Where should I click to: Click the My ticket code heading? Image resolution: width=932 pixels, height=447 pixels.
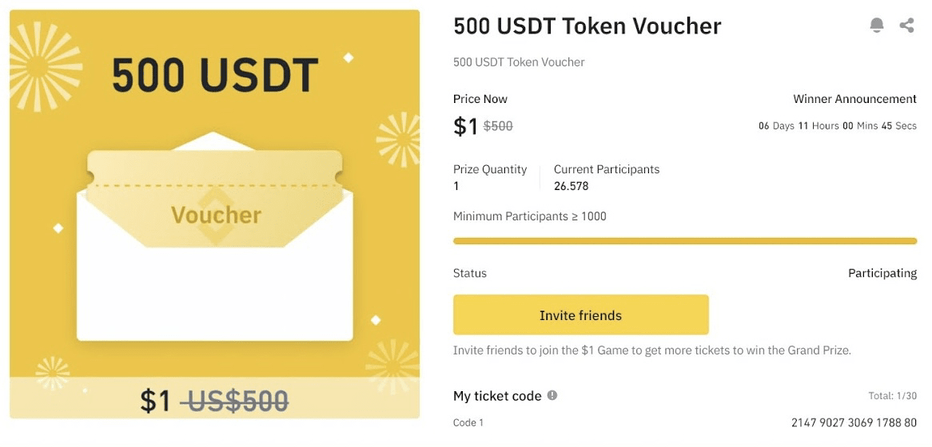tap(497, 396)
